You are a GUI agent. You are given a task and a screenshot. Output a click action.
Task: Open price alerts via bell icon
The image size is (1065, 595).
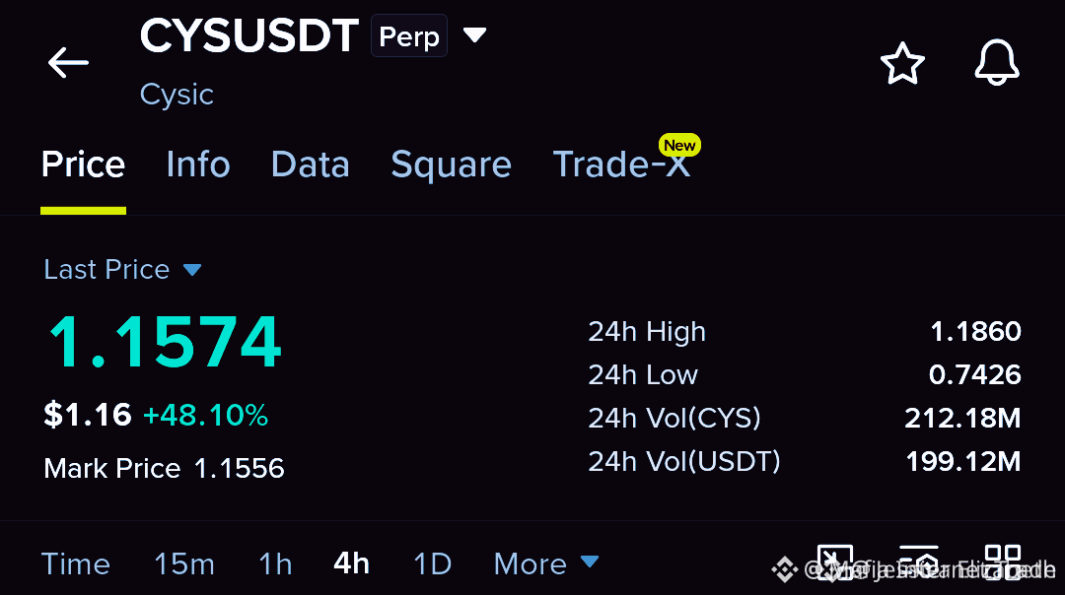click(x=996, y=62)
